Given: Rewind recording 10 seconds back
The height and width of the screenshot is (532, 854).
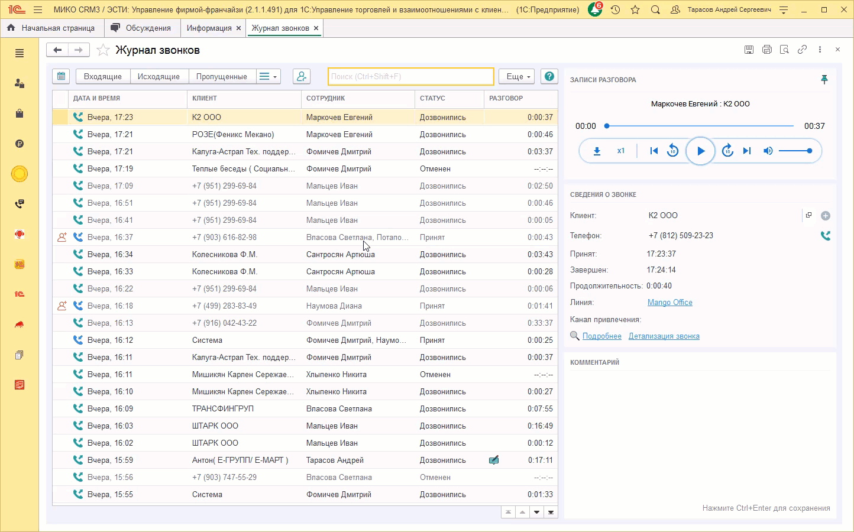Looking at the screenshot, I should pyautogui.click(x=672, y=151).
